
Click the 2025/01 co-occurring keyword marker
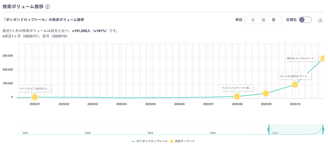[x=34, y=97]
